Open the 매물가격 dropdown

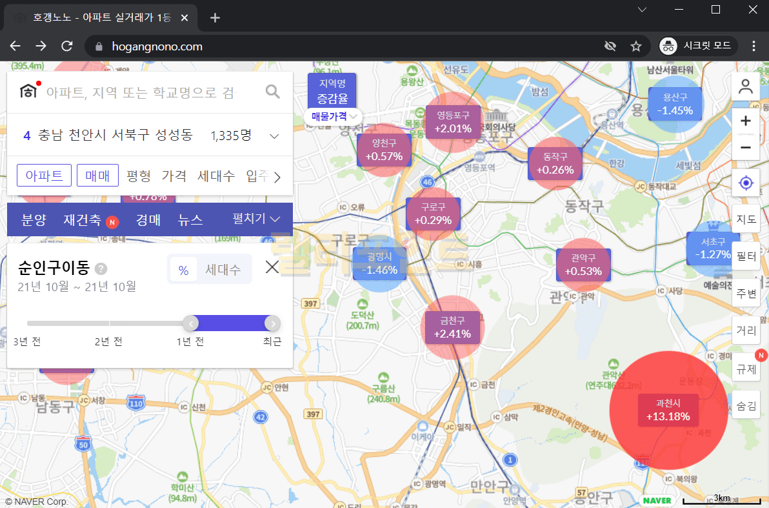[x=334, y=116]
